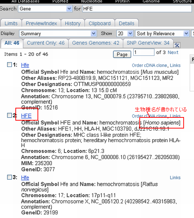Tick the checkbox for result 2 HFE
The height and width of the screenshot is (218, 194).
click(9, 115)
